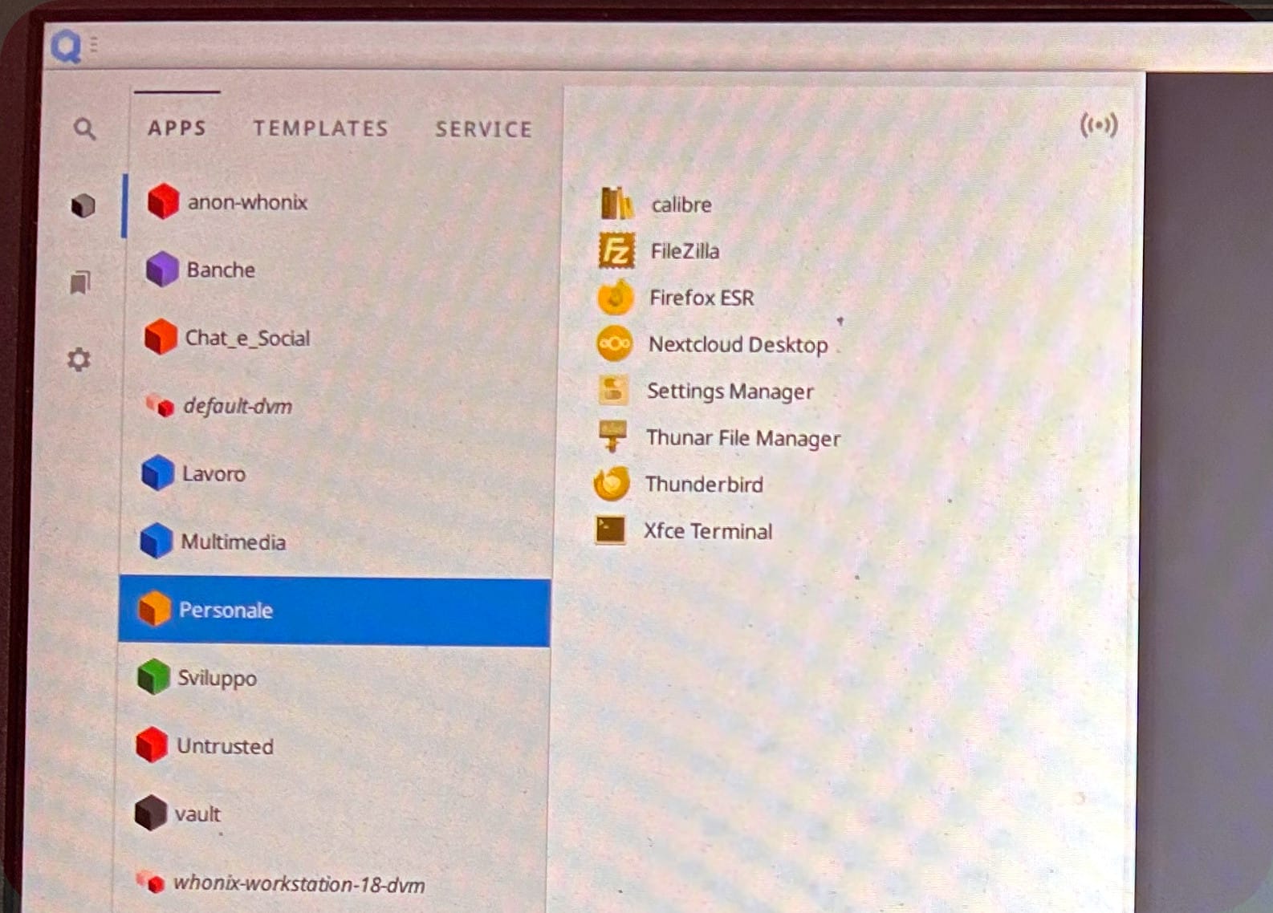The height and width of the screenshot is (913, 1273).
Task: Open Firefox ESR browser
Action: (x=701, y=298)
